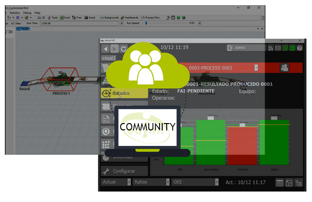This screenshot has height=202, width=312.
Task: Go back with the left arrow in edinn
Action: click(105, 49)
